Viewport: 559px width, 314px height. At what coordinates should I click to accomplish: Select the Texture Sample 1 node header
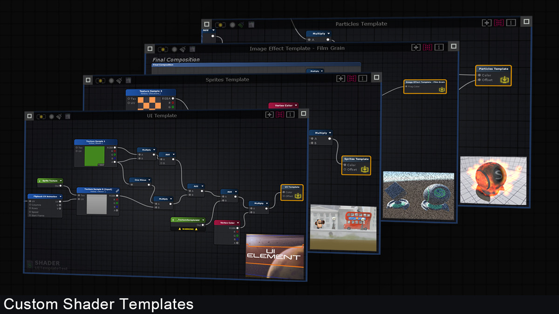[x=95, y=141]
